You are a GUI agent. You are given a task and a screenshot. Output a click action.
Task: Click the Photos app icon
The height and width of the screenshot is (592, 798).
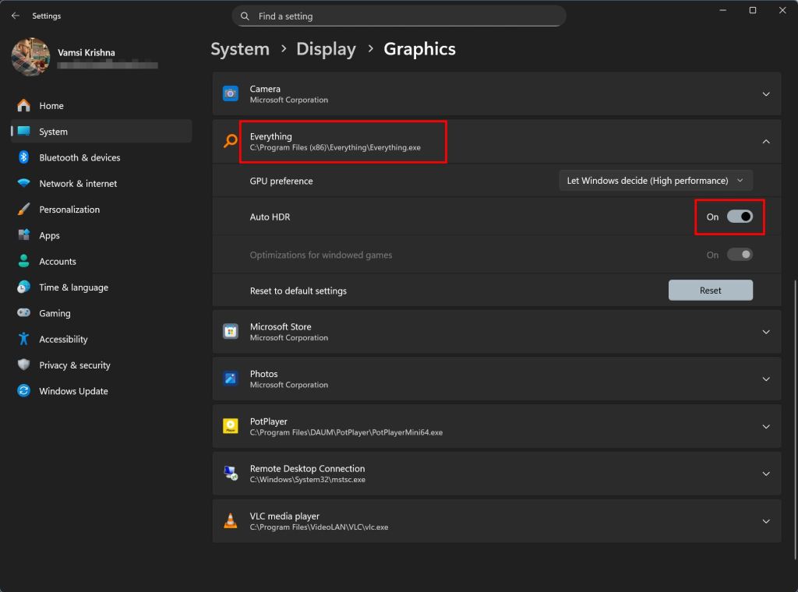click(230, 379)
